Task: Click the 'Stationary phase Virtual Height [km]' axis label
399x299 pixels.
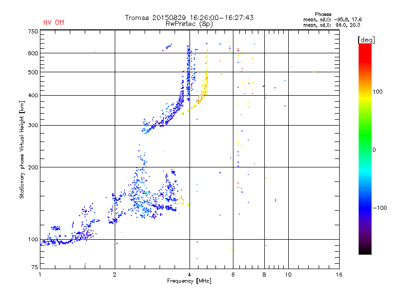Action: coord(21,149)
